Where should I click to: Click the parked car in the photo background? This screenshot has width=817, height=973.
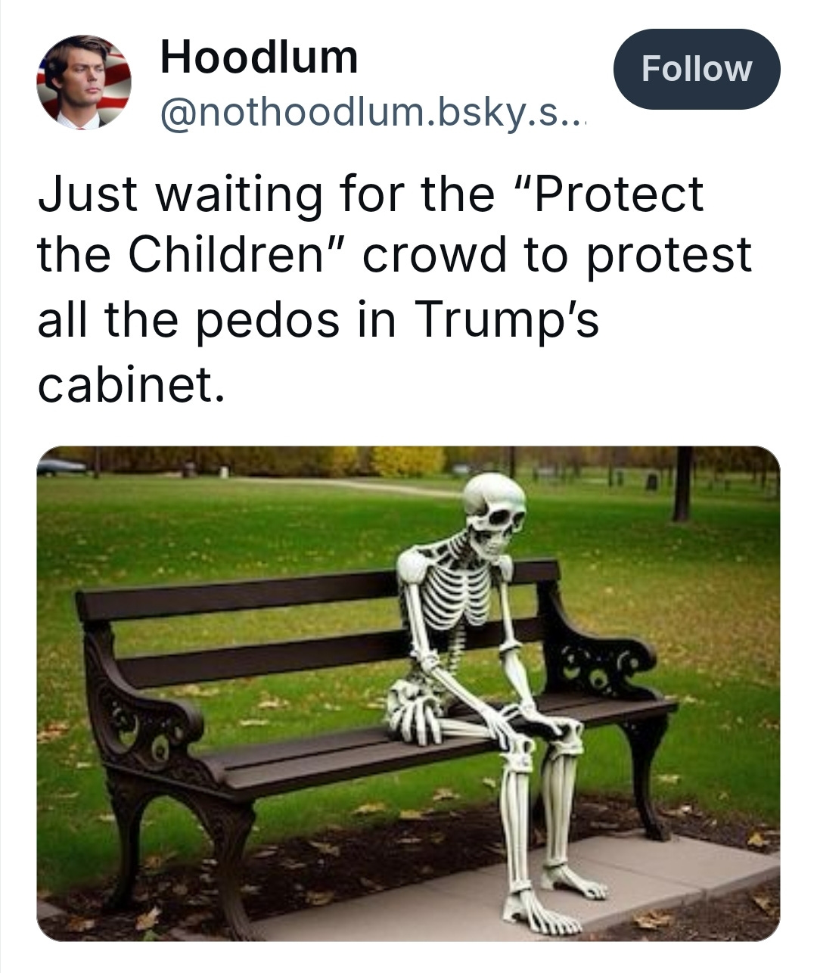click(x=61, y=467)
